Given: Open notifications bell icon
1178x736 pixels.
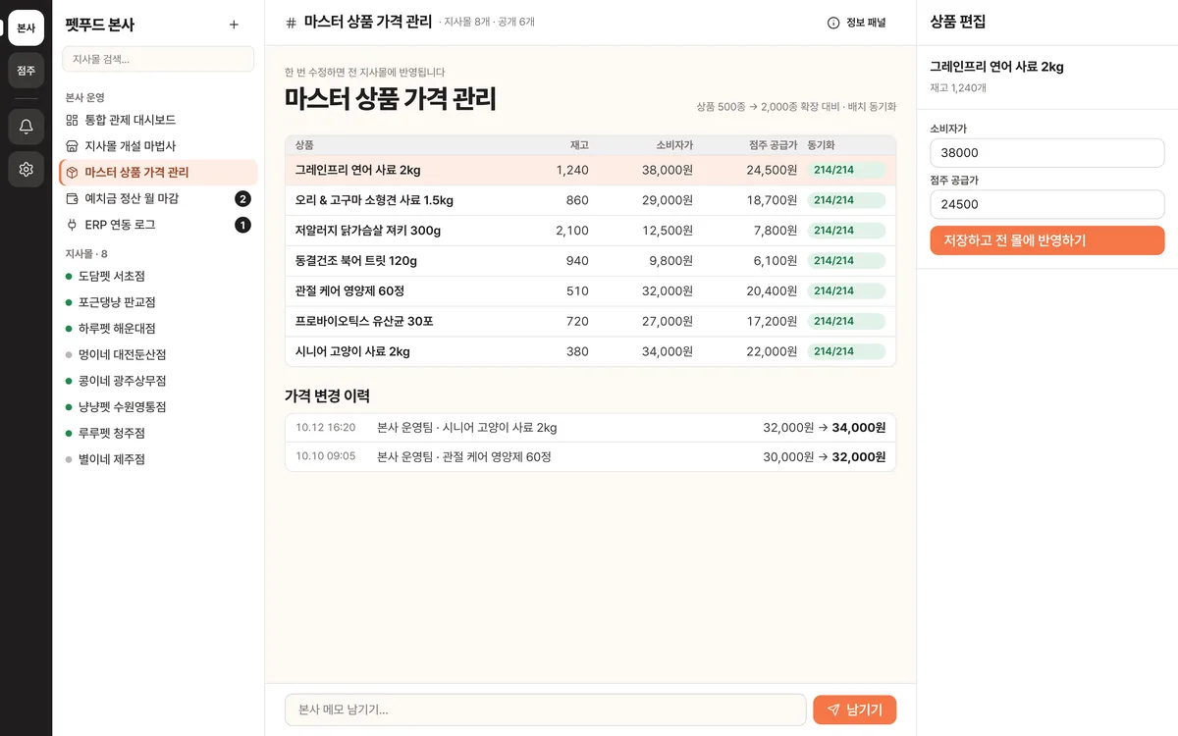Looking at the screenshot, I should 27,127.
